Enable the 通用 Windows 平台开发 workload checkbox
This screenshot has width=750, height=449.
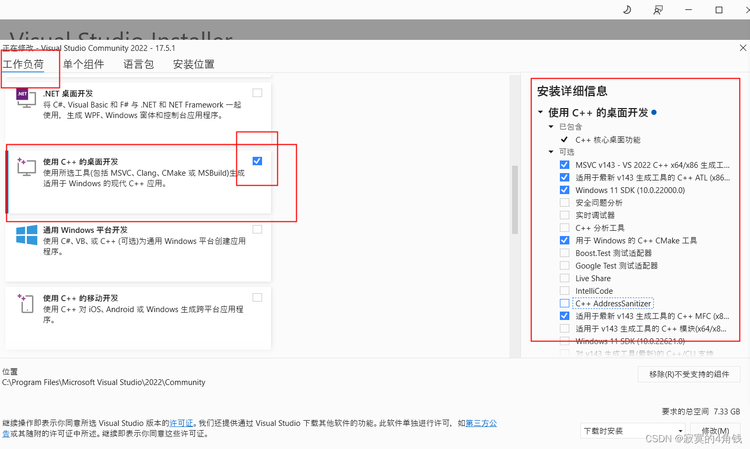tap(257, 229)
